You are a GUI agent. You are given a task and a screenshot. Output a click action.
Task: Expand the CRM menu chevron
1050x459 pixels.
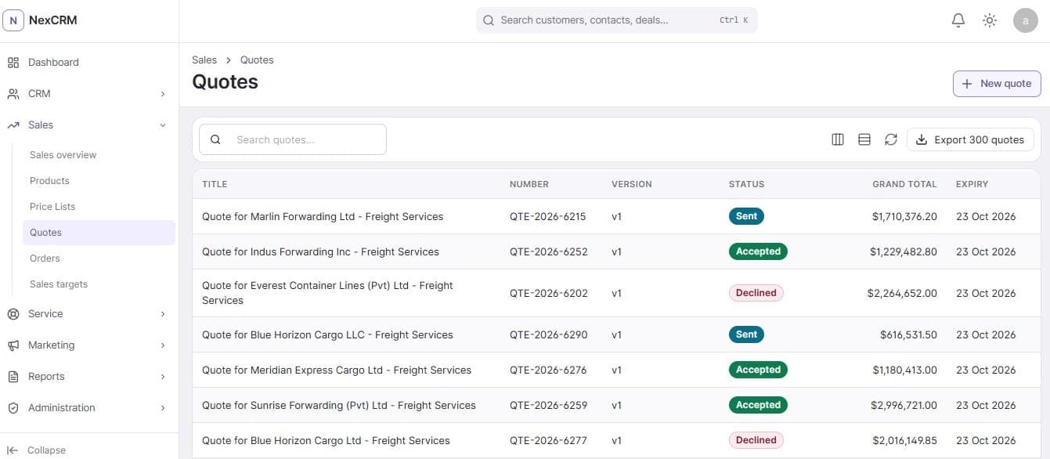click(x=163, y=94)
